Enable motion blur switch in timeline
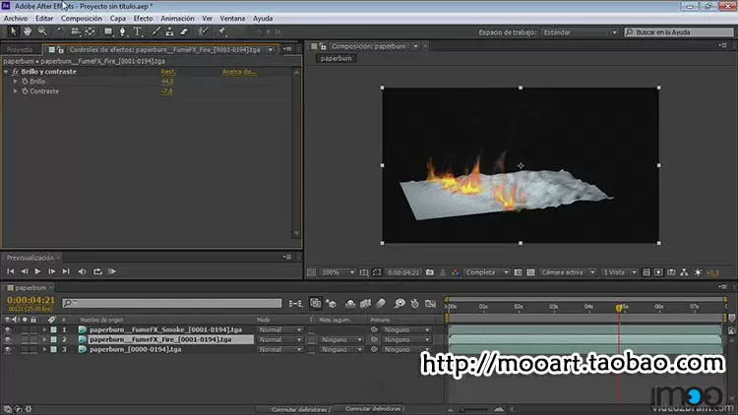 click(380, 304)
